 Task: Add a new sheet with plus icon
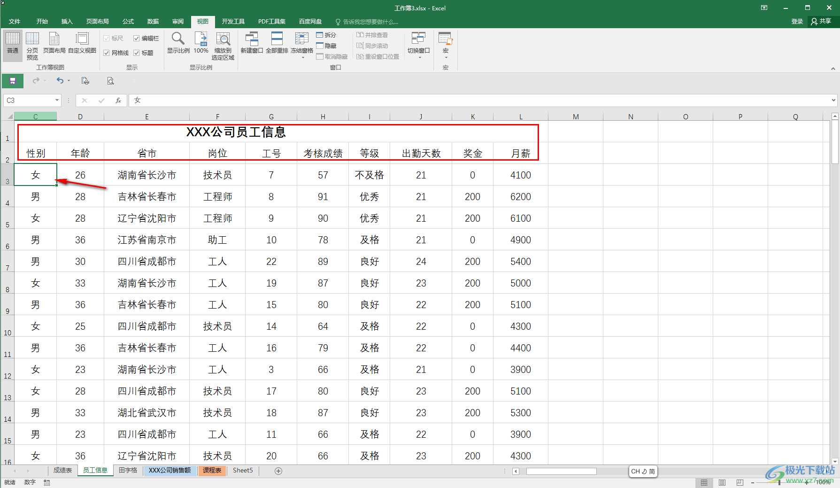click(278, 471)
